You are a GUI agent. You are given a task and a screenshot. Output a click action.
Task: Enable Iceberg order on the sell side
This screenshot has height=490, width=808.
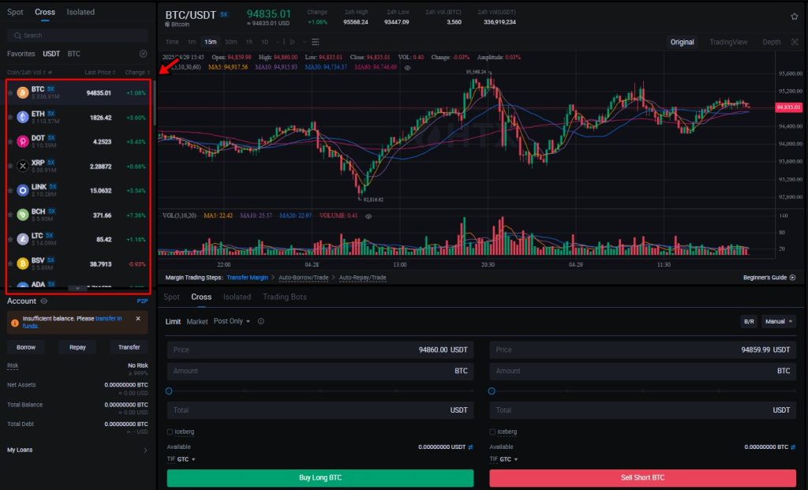493,432
